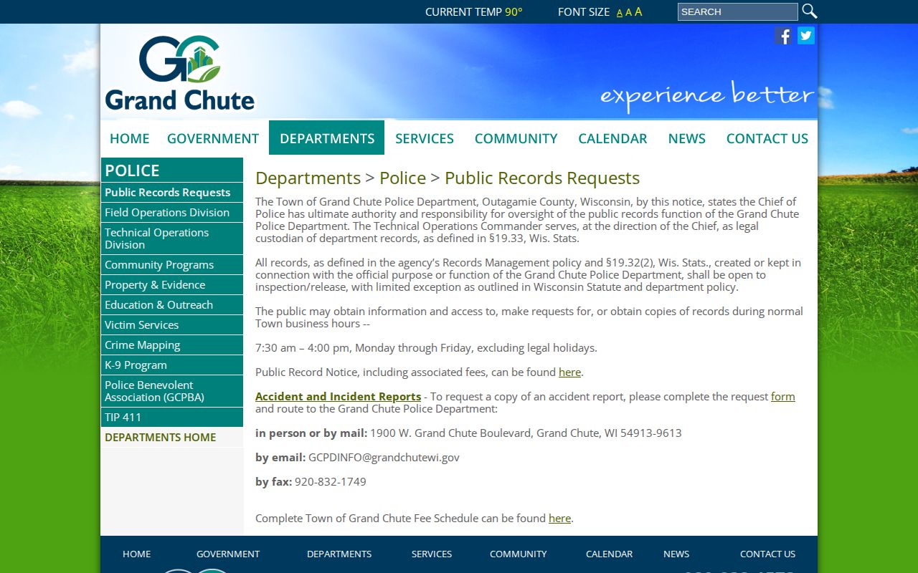918x573 pixels.
Task: Open Fee Schedule 'here' link
Action: (559, 519)
